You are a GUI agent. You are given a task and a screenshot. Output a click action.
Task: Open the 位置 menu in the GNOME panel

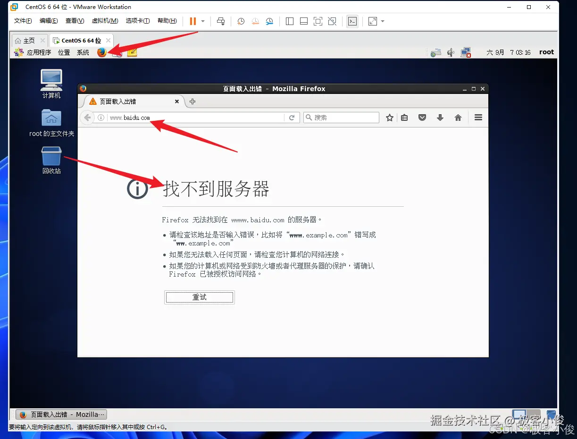pos(64,52)
